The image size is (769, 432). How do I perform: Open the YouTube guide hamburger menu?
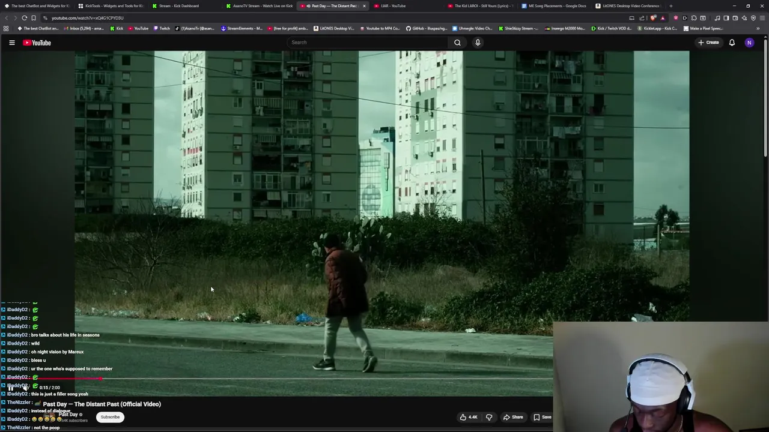click(11, 43)
